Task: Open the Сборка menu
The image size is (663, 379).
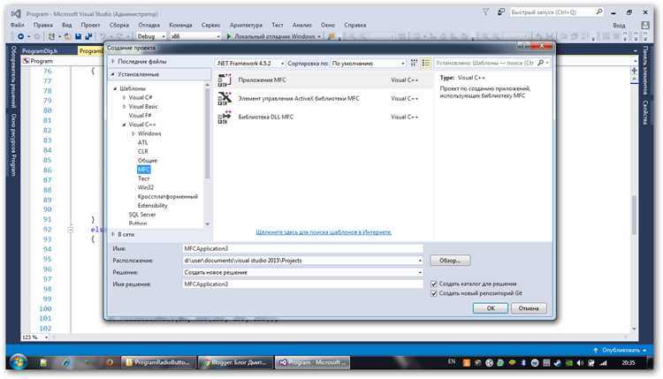Action: tap(119, 25)
